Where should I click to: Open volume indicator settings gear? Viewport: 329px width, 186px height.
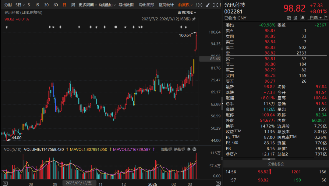click(x=189, y=149)
